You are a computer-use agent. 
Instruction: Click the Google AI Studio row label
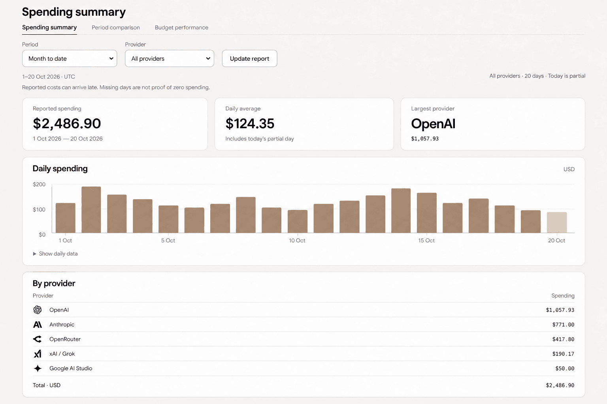pyautogui.click(x=71, y=368)
